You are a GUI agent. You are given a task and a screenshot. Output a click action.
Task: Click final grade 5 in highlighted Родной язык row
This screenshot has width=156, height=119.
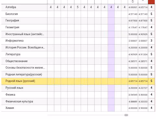(x=151, y=81)
